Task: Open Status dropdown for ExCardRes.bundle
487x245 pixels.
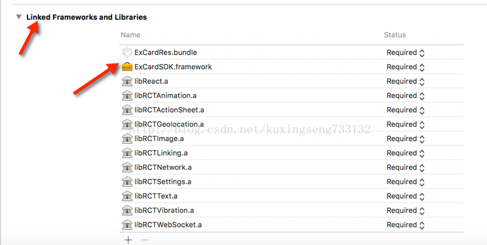Action: pos(405,53)
